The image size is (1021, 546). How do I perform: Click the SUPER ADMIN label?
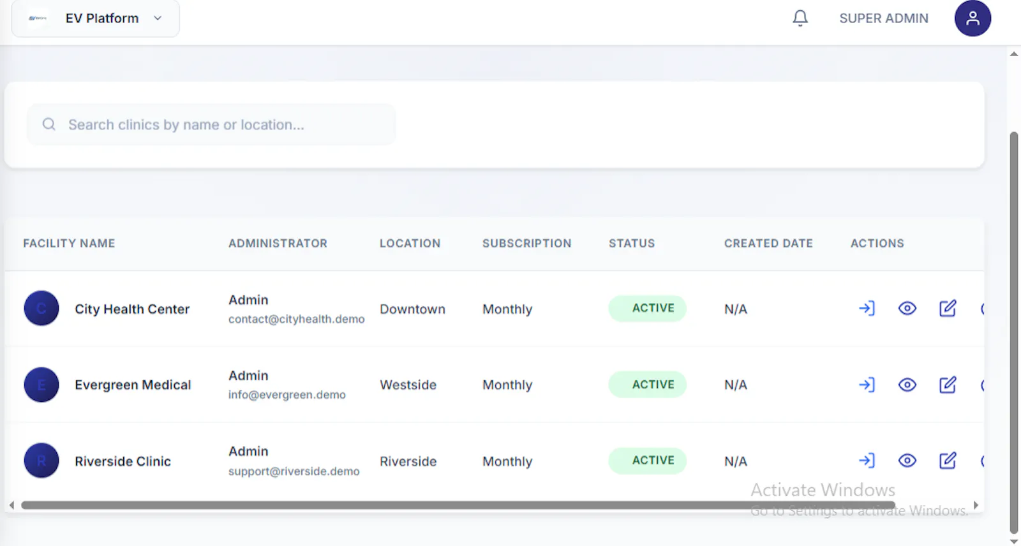884,18
